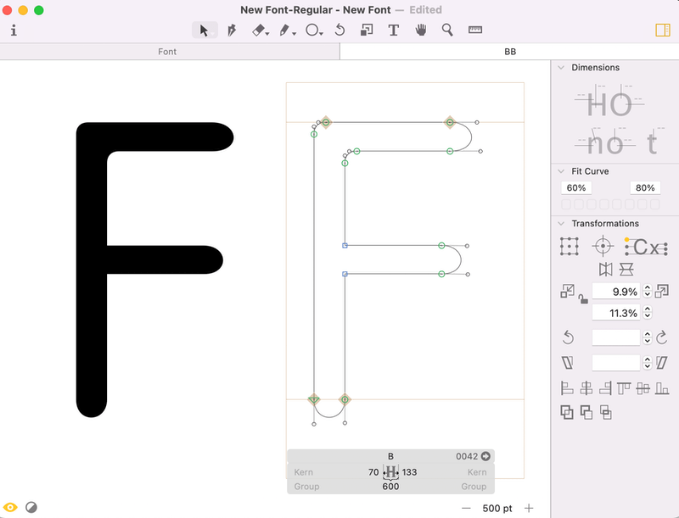The width and height of the screenshot is (679, 518).
Task: Choose the Text tool
Action: coord(393,30)
